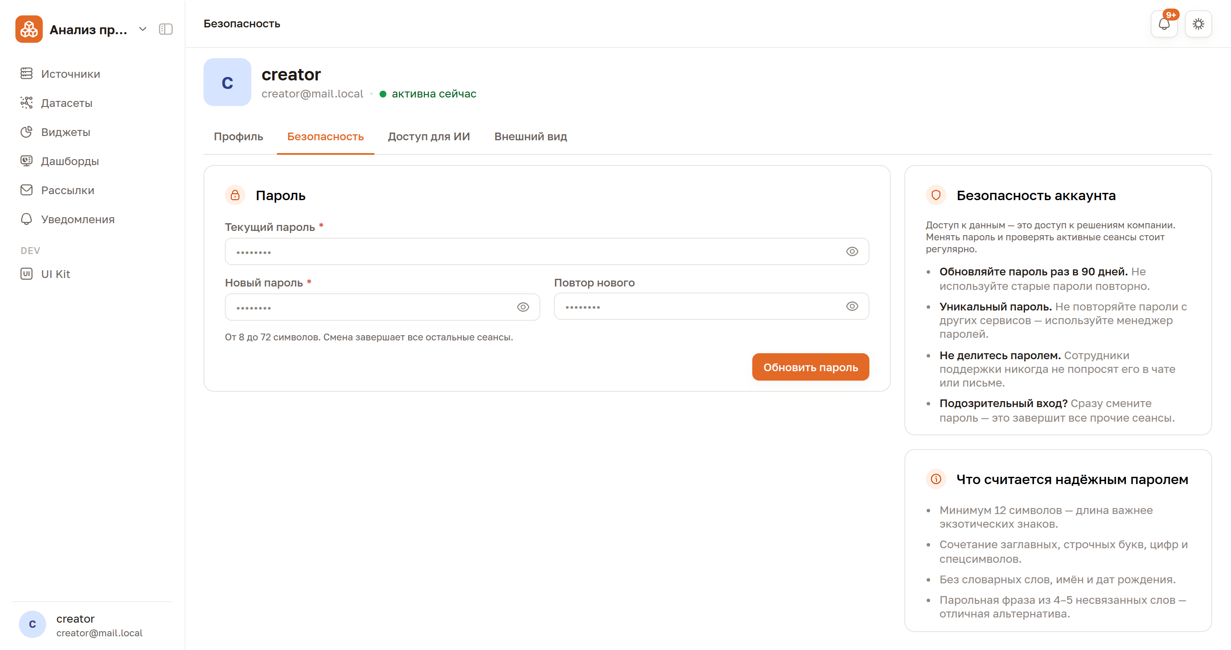
Task: Click the Анализ пр... workspace name
Action: (x=88, y=30)
